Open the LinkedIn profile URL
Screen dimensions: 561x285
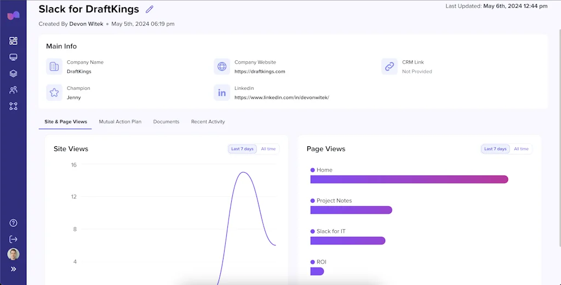point(282,98)
